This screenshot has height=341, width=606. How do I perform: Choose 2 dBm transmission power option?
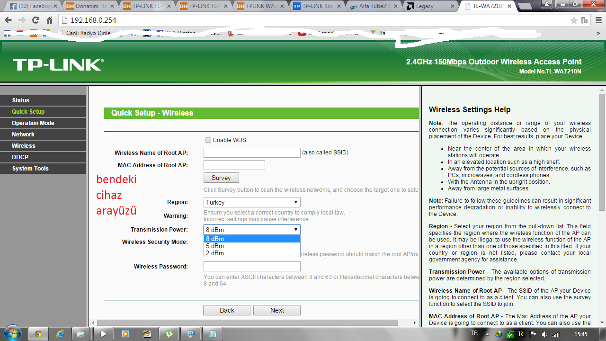click(252, 253)
